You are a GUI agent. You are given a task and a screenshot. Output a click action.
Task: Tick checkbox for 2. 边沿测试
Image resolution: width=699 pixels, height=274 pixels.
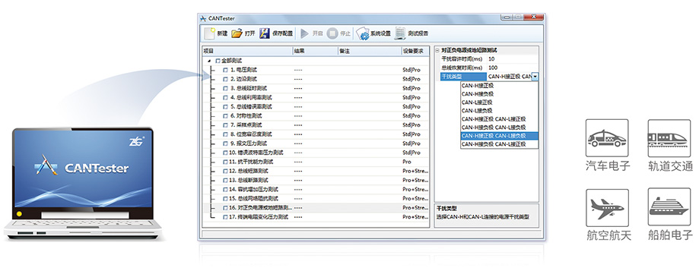[226, 79]
